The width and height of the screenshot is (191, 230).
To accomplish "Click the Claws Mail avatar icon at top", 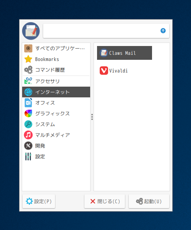I will coord(31,31).
